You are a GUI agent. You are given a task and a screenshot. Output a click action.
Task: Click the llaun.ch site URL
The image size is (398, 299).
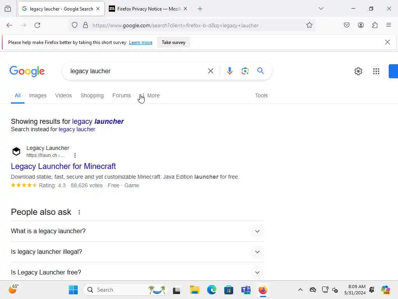(x=46, y=155)
